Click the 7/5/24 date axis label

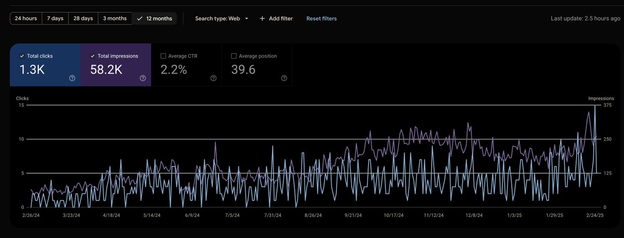coord(231,215)
